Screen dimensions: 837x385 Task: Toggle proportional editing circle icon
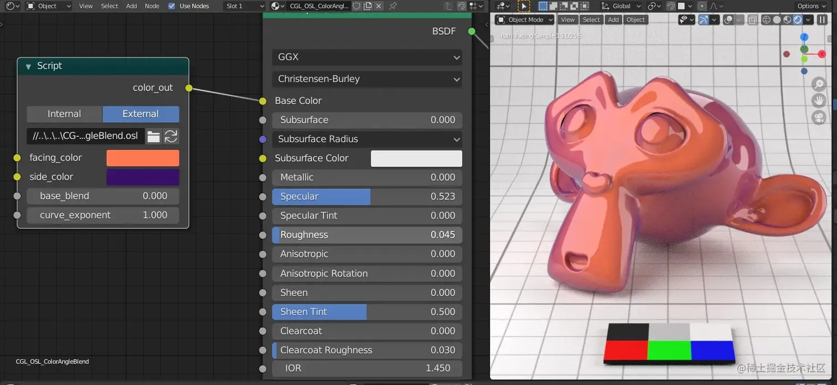pos(702,6)
